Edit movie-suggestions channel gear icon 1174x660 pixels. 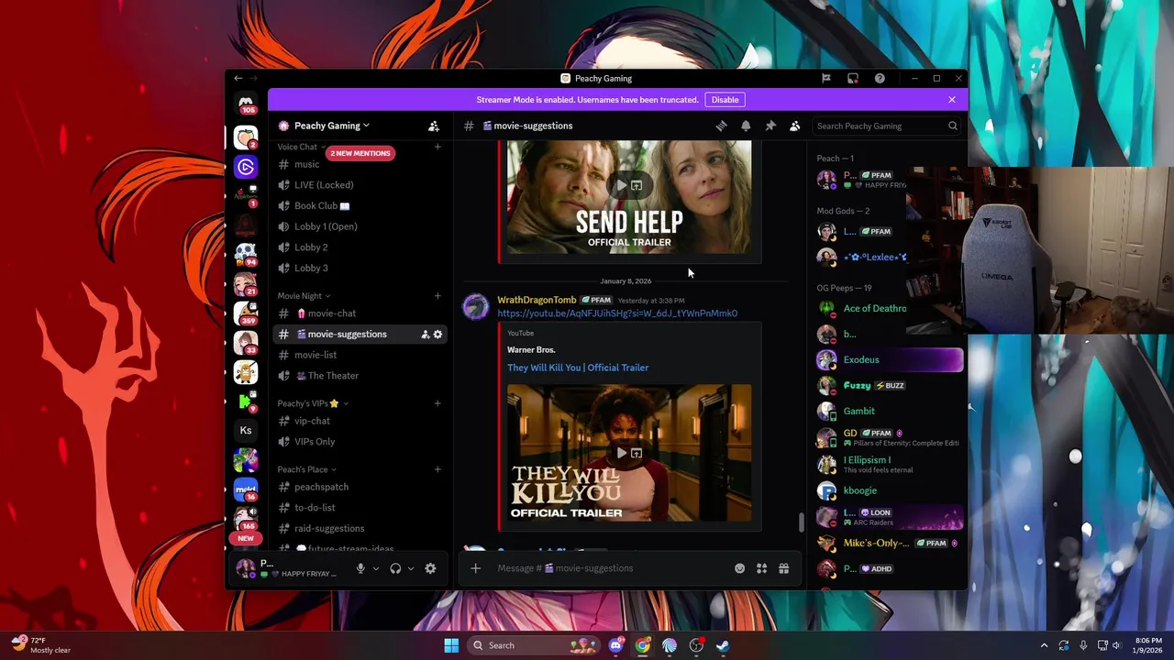437,335
